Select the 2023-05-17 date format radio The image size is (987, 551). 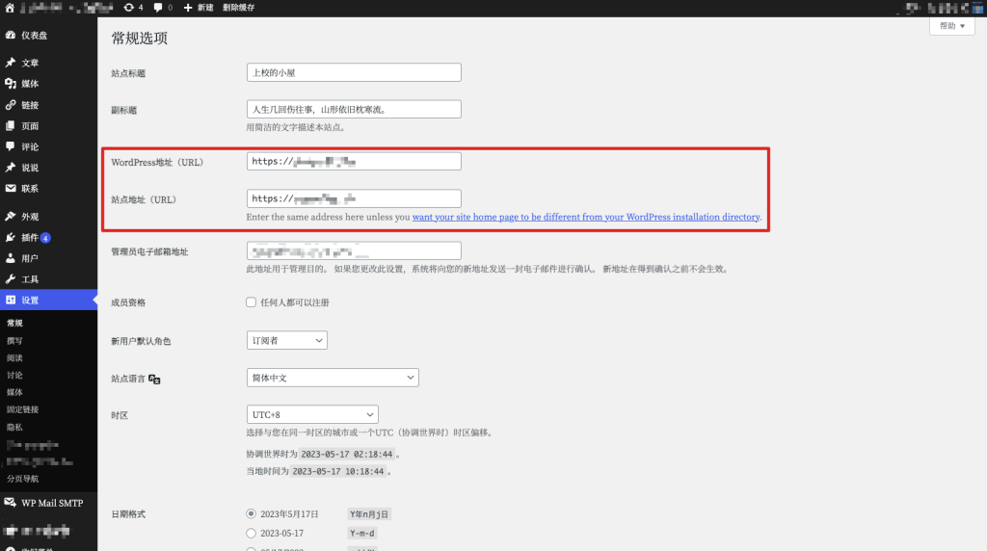coord(252,534)
